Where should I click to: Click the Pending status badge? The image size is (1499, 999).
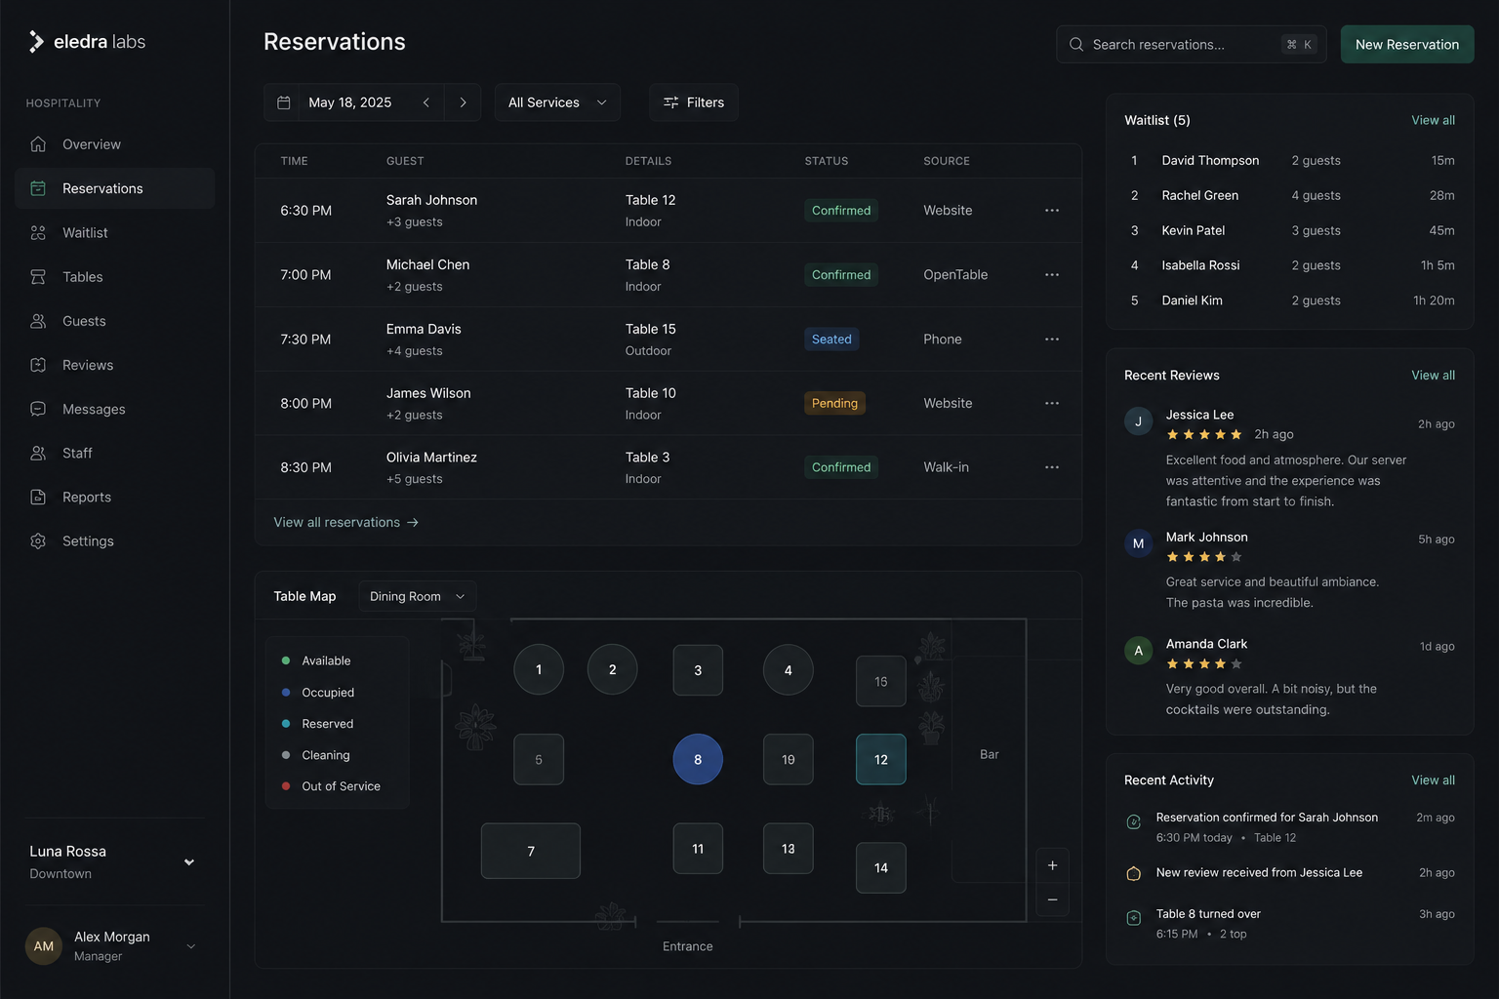pos(834,403)
